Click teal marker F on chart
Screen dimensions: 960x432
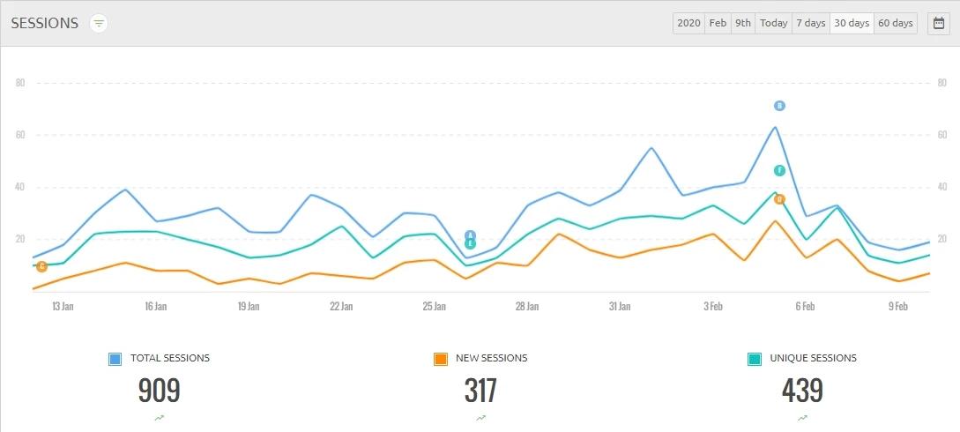click(779, 171)
